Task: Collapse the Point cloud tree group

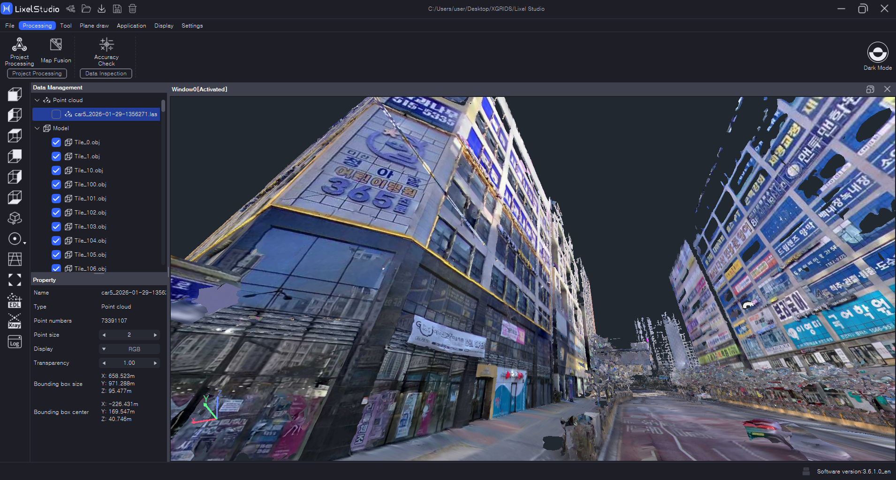Action: (37, 100)
